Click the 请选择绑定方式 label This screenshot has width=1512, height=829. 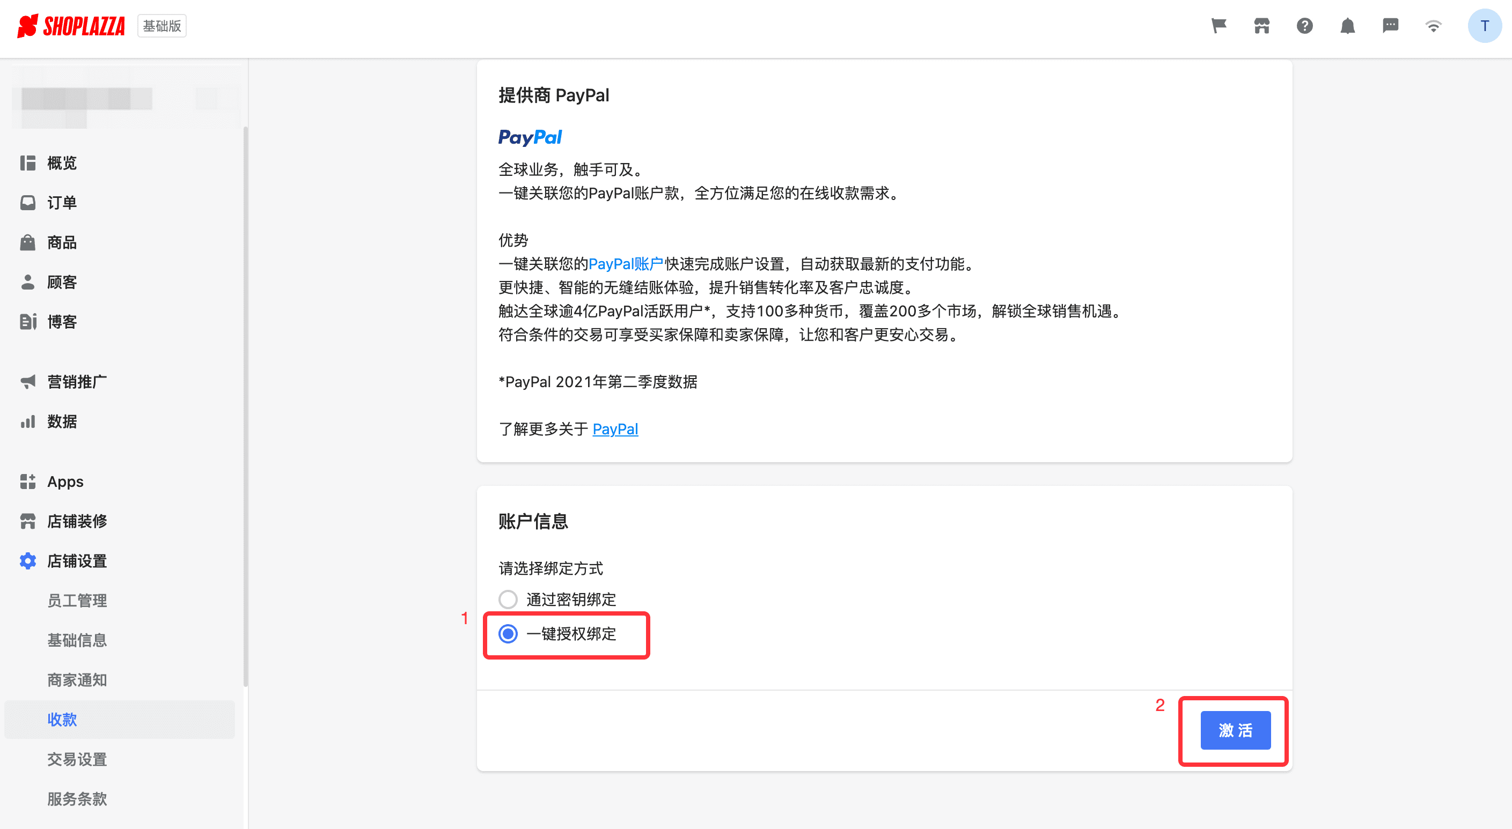(551, 568)
